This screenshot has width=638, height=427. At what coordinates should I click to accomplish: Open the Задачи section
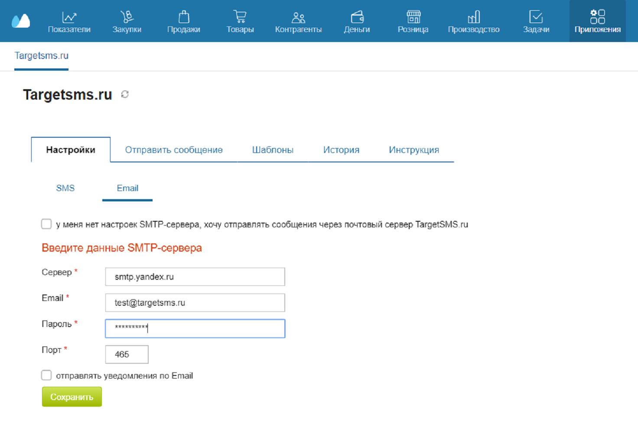[x=536, y=22]
